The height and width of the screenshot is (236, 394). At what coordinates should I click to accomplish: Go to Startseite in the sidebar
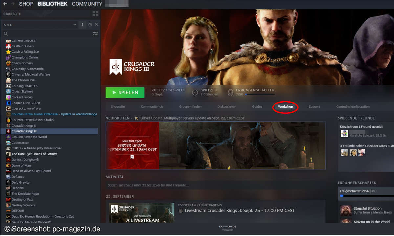[x=12, y=14]
